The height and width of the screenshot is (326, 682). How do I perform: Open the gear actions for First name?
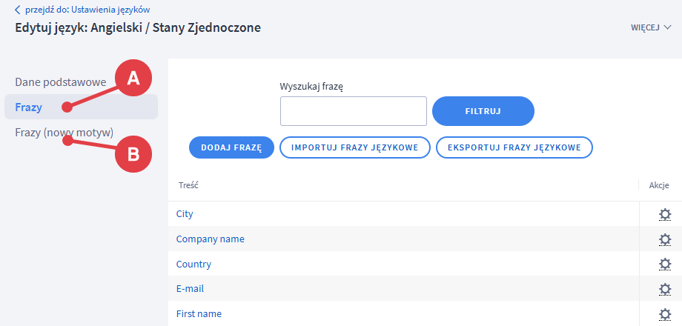click(665, 314)
